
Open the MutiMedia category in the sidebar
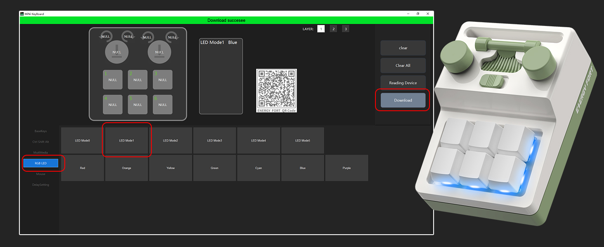tap(40, 152)
